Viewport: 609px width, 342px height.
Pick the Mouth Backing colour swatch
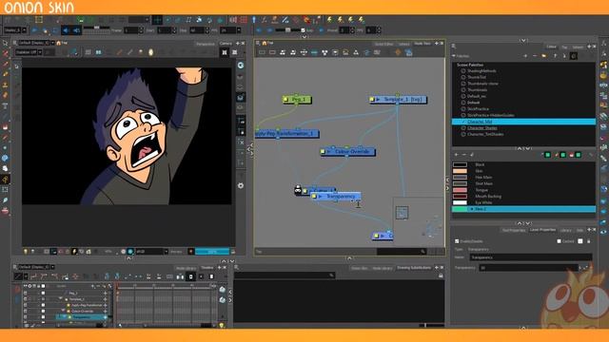tap(460, 197)
